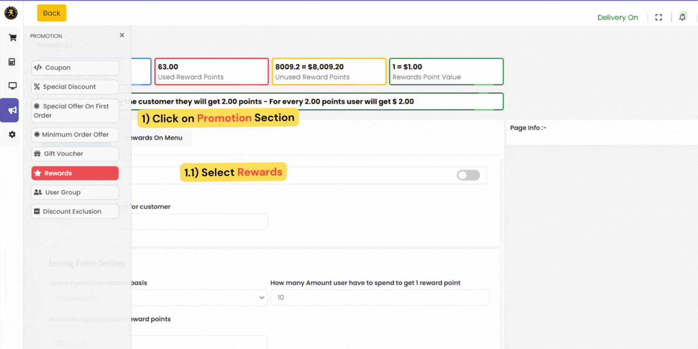The height and width of the screenshot is (349, 698).
Task: Toggle the rewards enable switch
Action: (x=468, y=175)
